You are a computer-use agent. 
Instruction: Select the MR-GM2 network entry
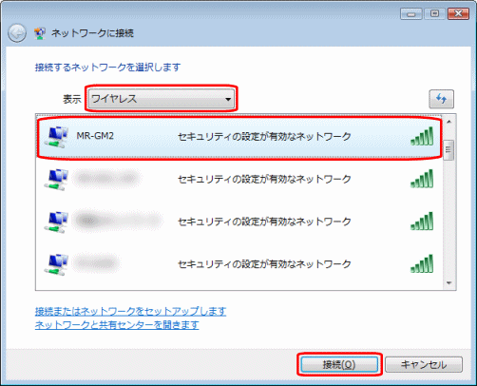point(239,137)
